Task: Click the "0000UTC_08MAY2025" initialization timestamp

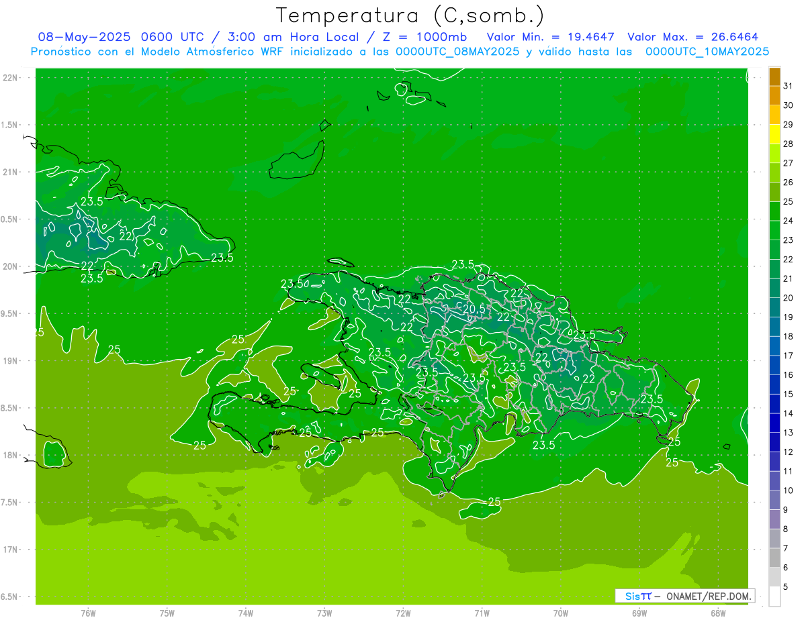Action: [457, 52]
